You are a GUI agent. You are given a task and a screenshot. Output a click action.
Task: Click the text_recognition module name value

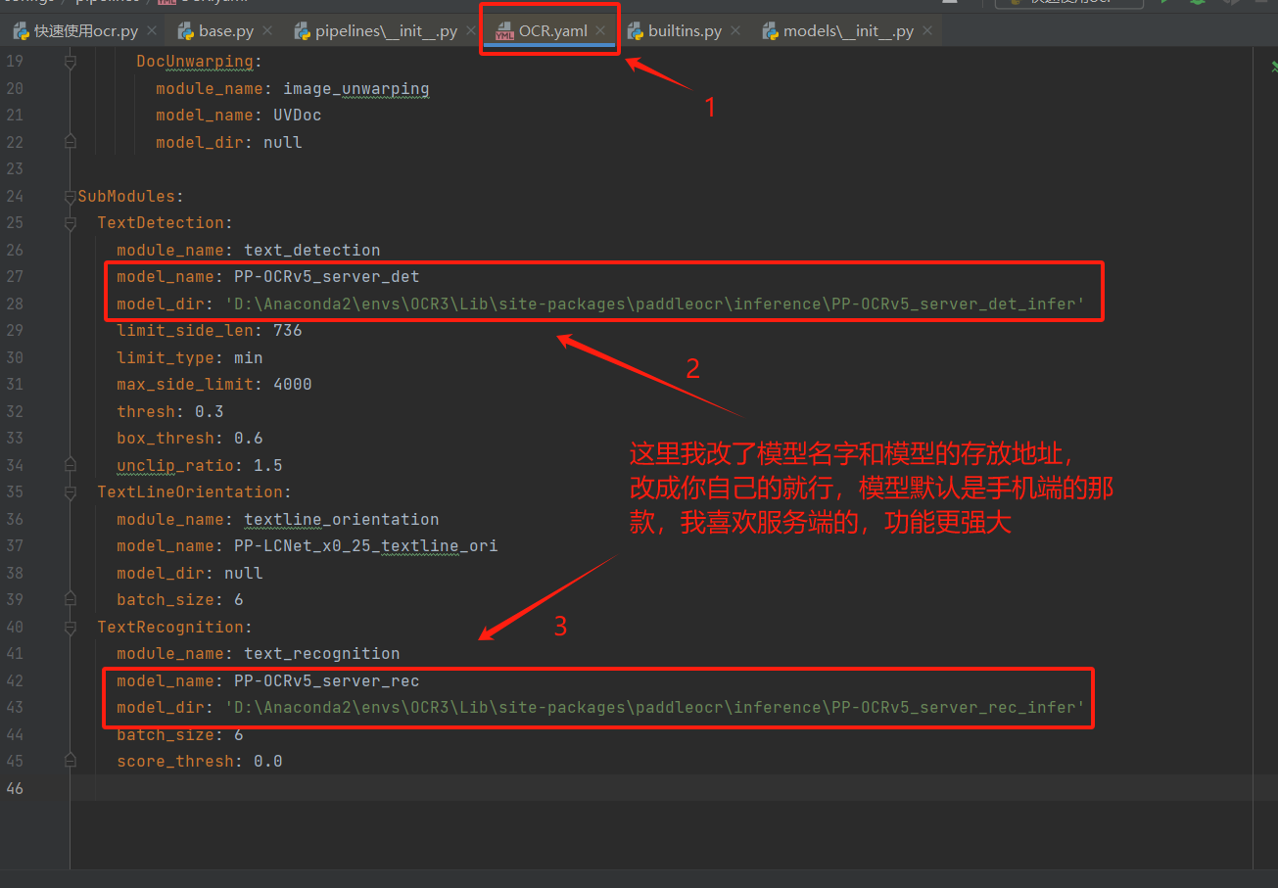[x=322, y=653]
